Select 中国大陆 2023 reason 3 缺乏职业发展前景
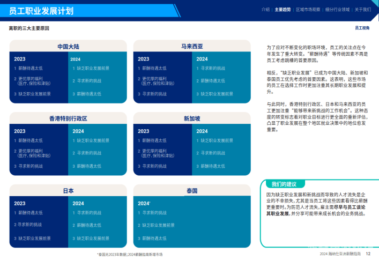The width and height of the screenshot is (379, 268). pos(32,94)
